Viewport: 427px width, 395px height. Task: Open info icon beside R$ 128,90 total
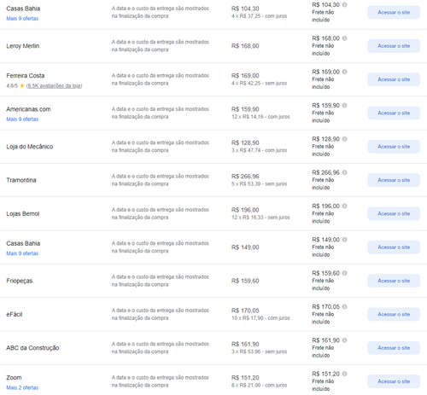click(x=344, y=139)
